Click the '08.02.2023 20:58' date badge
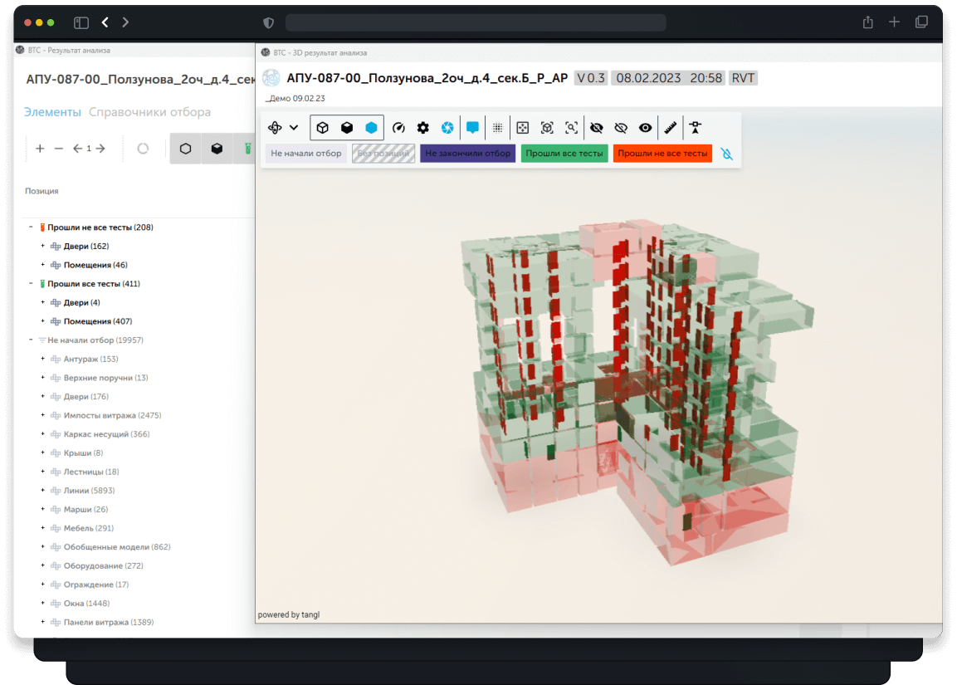 (668, 78)
